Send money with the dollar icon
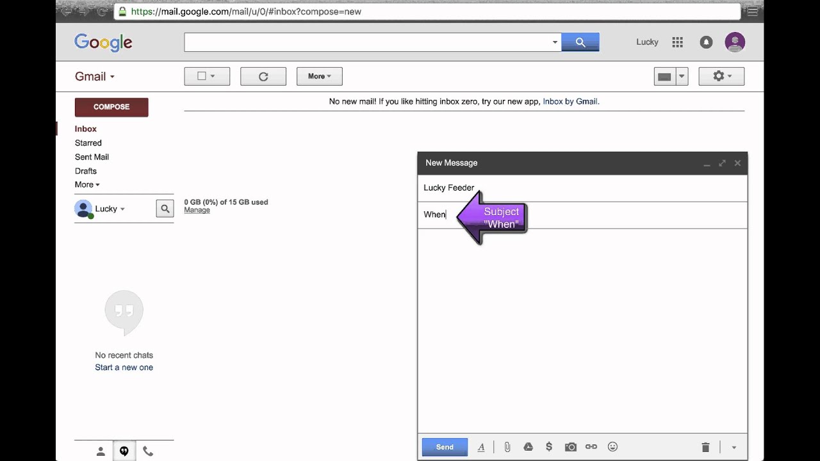This screenshot has width=820, height=461. click(549, 447)
